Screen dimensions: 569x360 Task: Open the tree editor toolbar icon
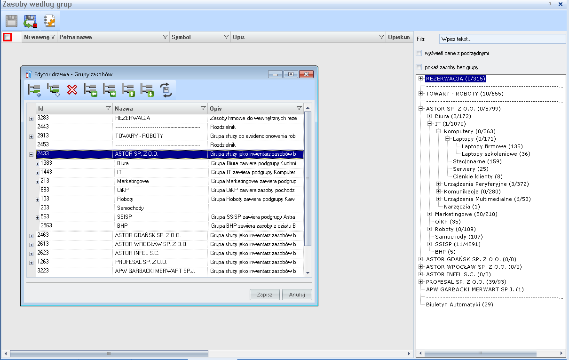(50, 21)
